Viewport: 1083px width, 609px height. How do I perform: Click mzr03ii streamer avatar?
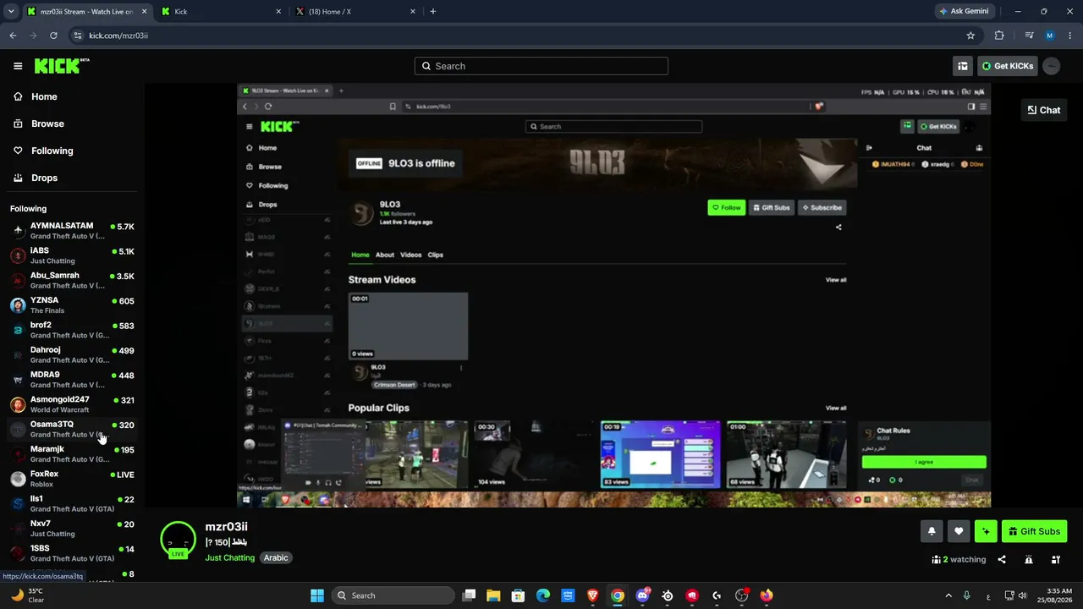pos(178,540)
